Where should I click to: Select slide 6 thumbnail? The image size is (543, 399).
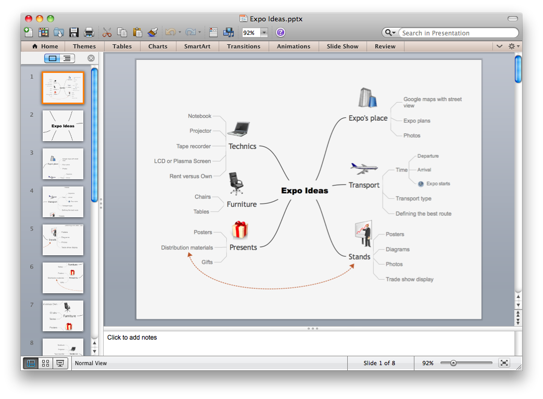click(x=62, y=278)
